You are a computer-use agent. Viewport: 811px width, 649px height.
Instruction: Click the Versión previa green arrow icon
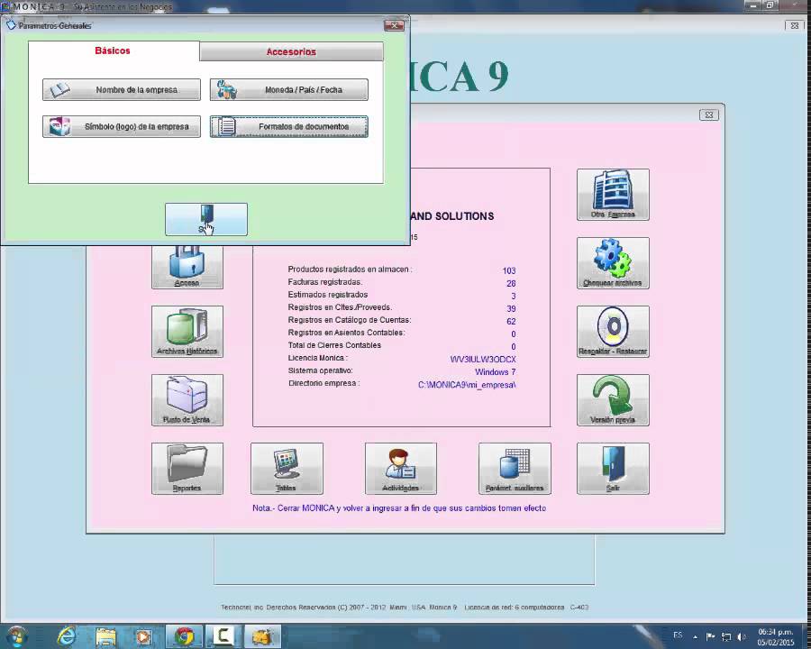pos(613,400)
